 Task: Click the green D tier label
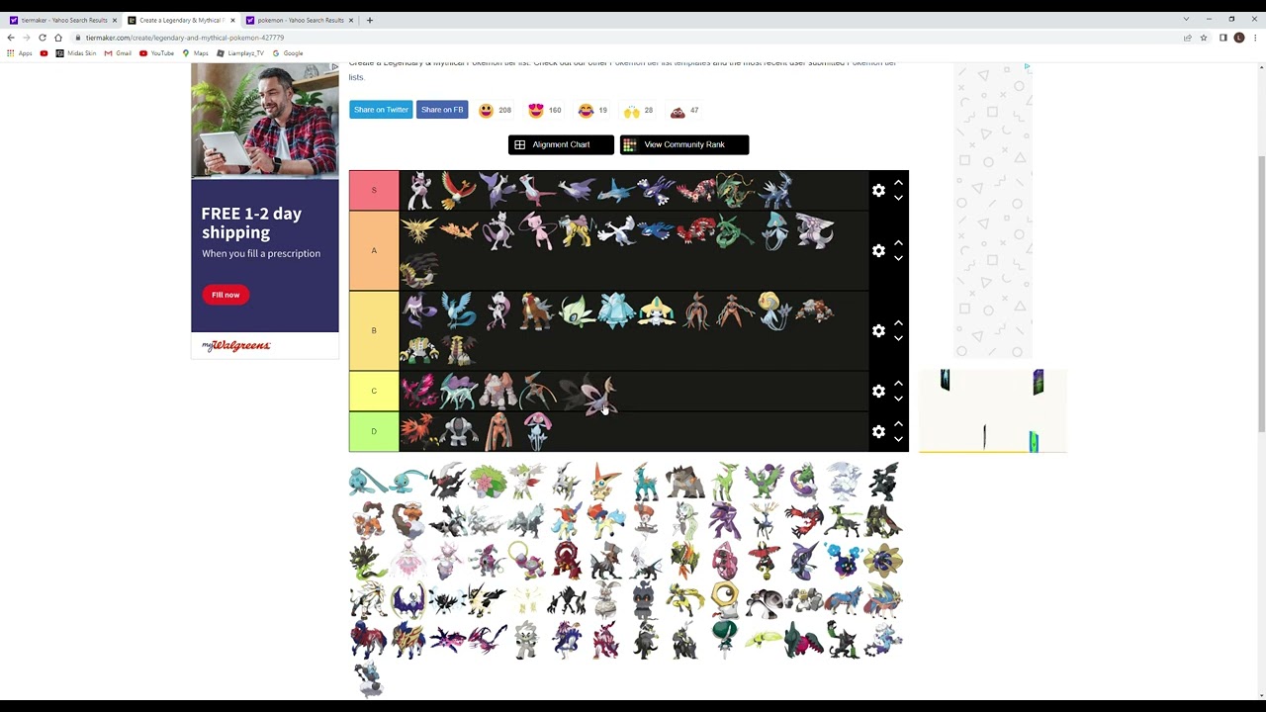point(374,431)
